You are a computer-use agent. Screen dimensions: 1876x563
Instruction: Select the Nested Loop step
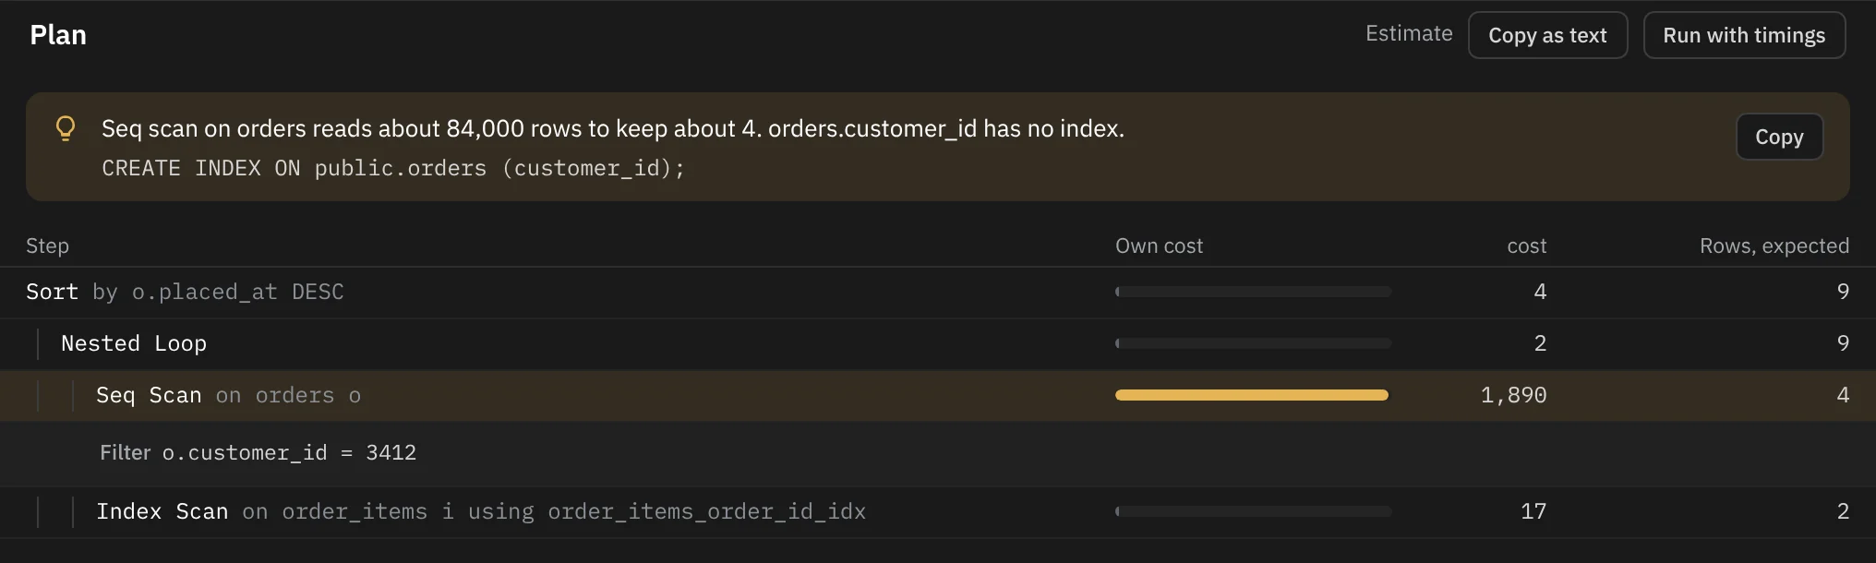pos(938,343)
